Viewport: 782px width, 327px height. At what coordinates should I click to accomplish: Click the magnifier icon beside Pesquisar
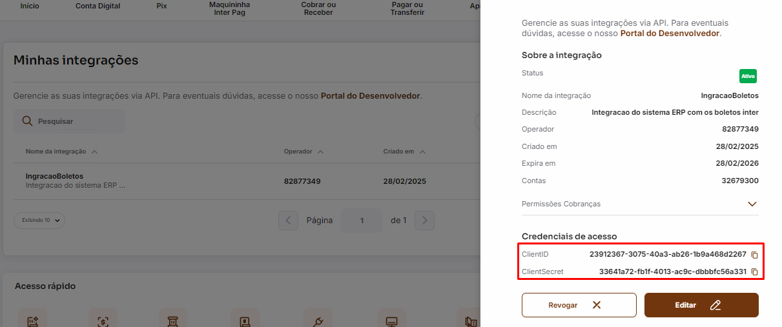[x=27, y=121]
